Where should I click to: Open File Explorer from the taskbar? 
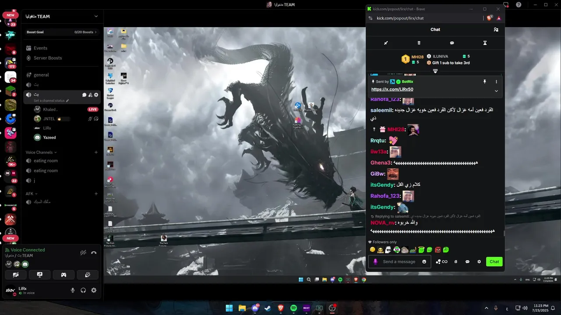point(242,308)
